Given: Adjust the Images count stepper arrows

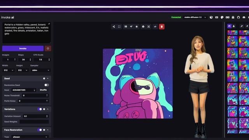Looking at the screenshot, I should 15,59.
